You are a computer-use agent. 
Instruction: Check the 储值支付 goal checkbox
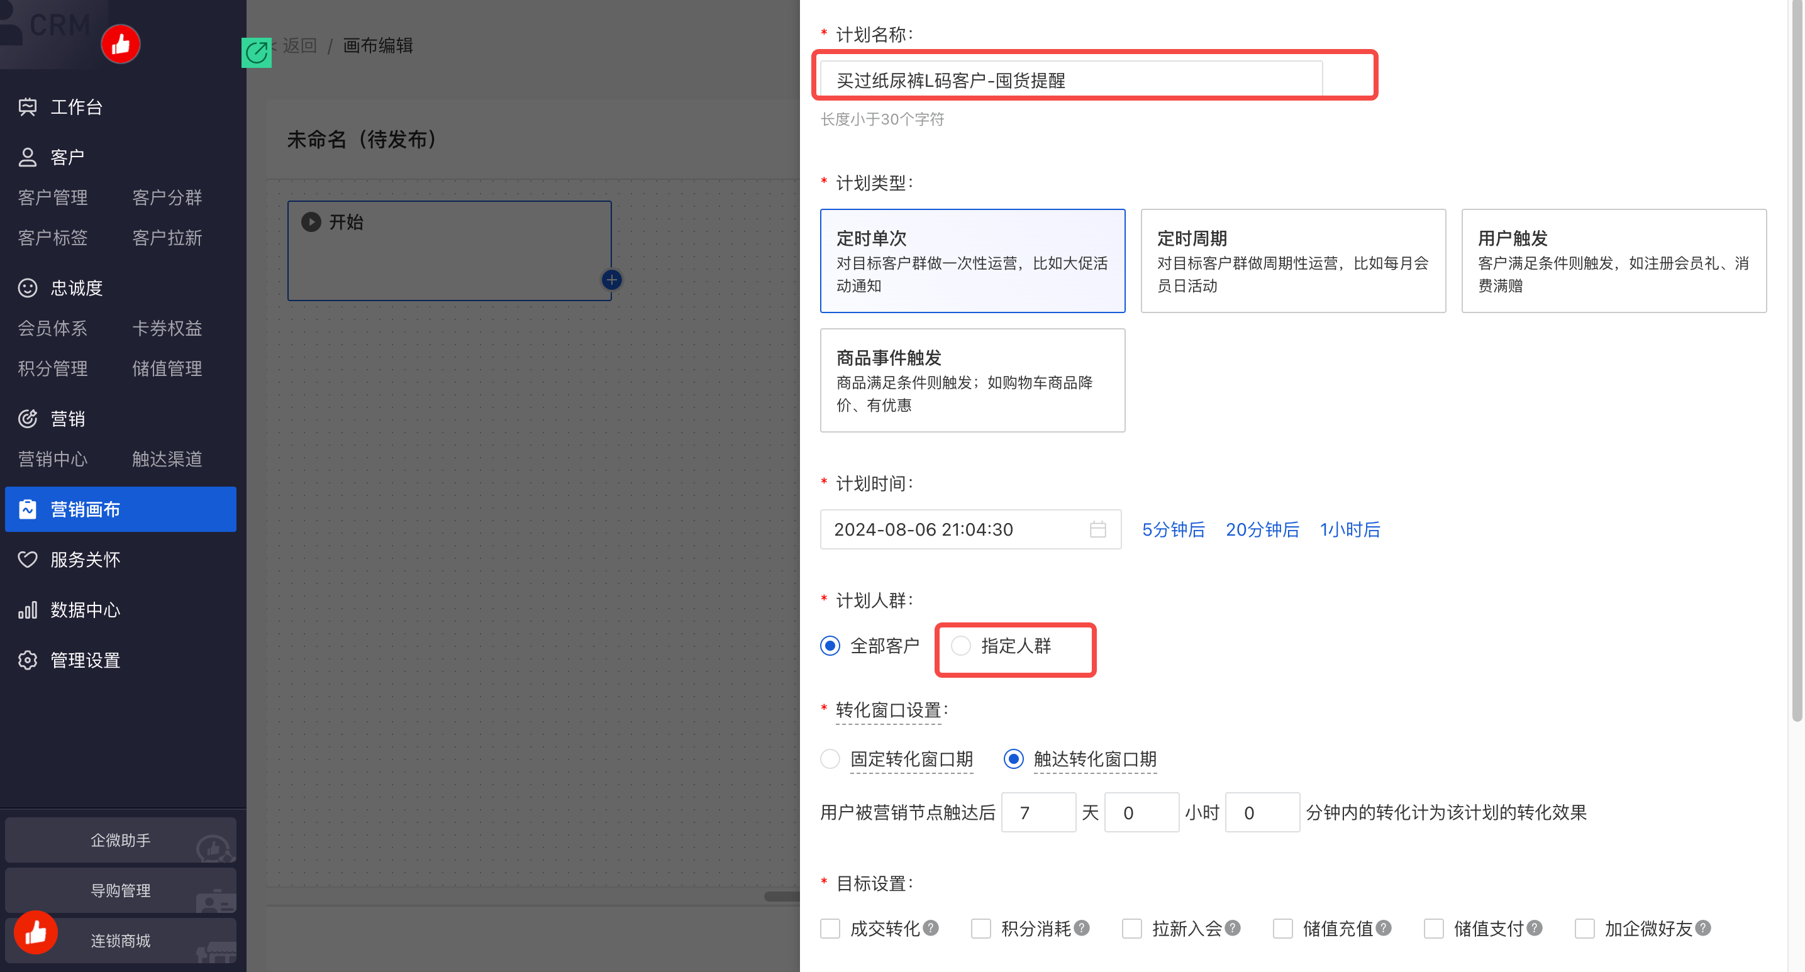click(x=1434, y=929)
